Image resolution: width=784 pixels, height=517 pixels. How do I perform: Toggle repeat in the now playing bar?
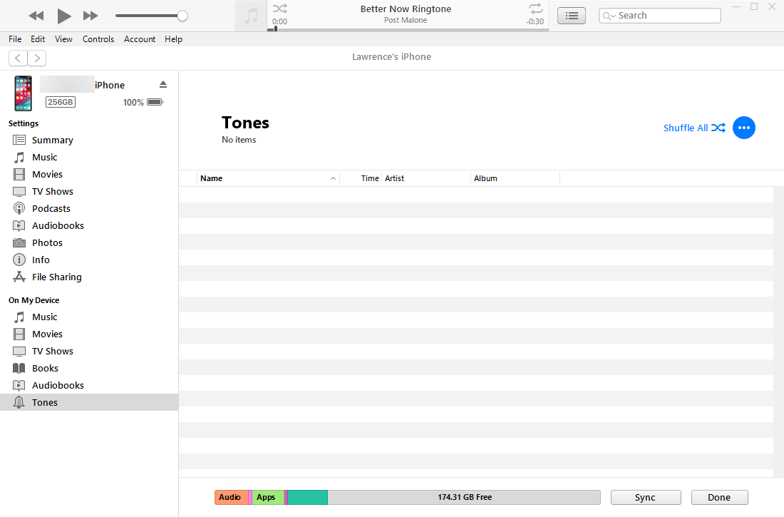[535, 9]
